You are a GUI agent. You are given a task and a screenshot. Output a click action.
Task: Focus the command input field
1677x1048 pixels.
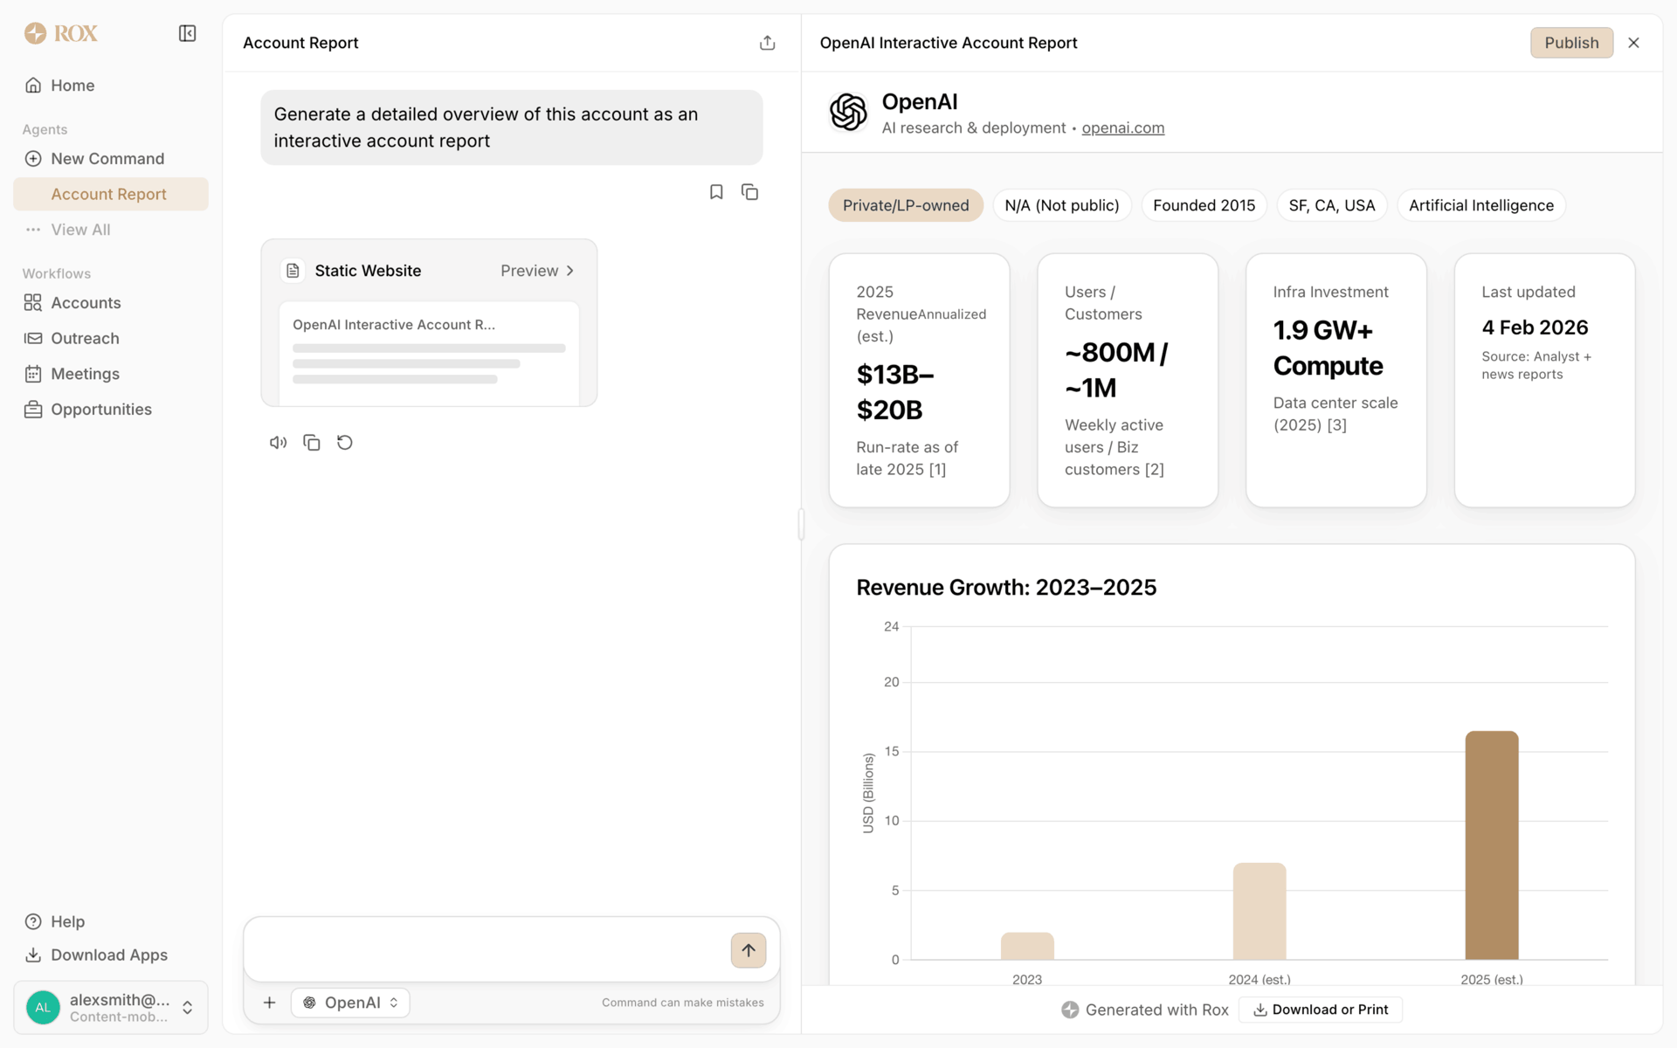coord(485,949)
